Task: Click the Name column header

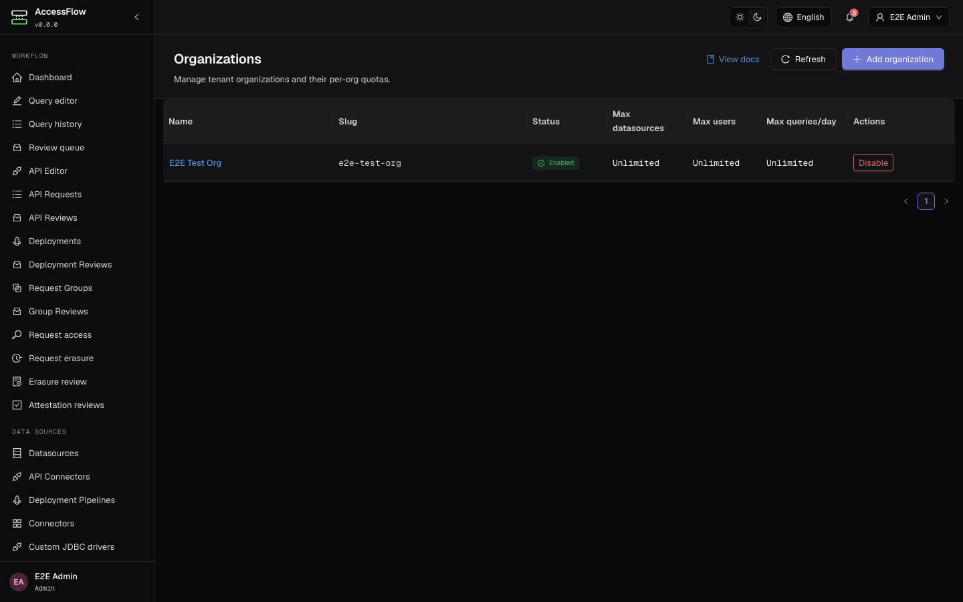Action: [247, 122]
